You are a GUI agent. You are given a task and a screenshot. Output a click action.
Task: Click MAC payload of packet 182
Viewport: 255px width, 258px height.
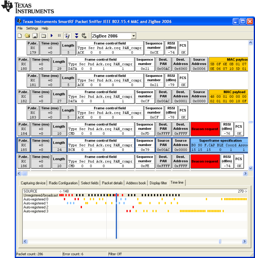(228, 96)
